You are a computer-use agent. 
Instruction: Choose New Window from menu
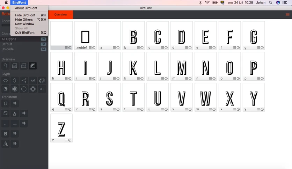pos(29,24)
